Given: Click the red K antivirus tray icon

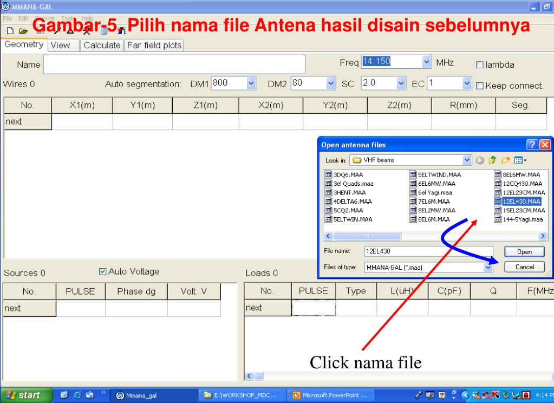Looking at the screenshot, I should click(496, 395).
